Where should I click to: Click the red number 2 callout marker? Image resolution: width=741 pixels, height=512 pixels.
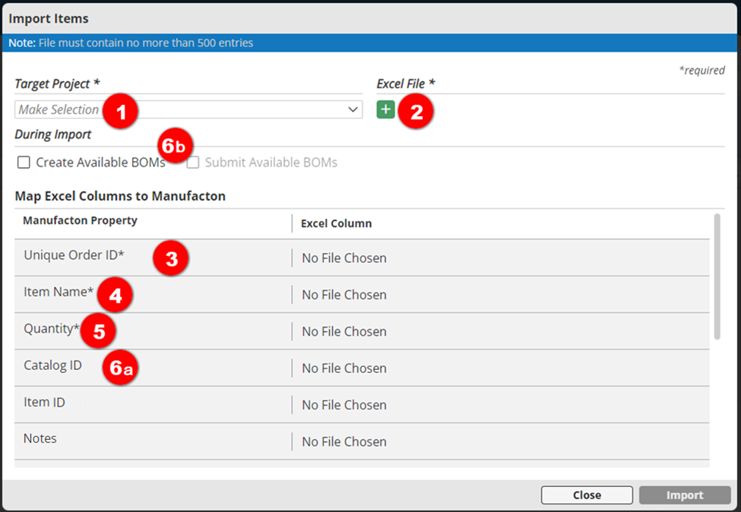pyautogui.click(x=416, y=112)
